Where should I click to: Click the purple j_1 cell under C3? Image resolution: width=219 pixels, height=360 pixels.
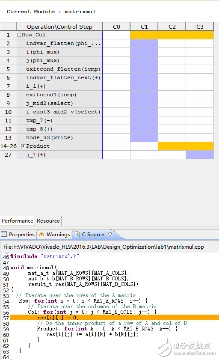(x=200, y=155)
